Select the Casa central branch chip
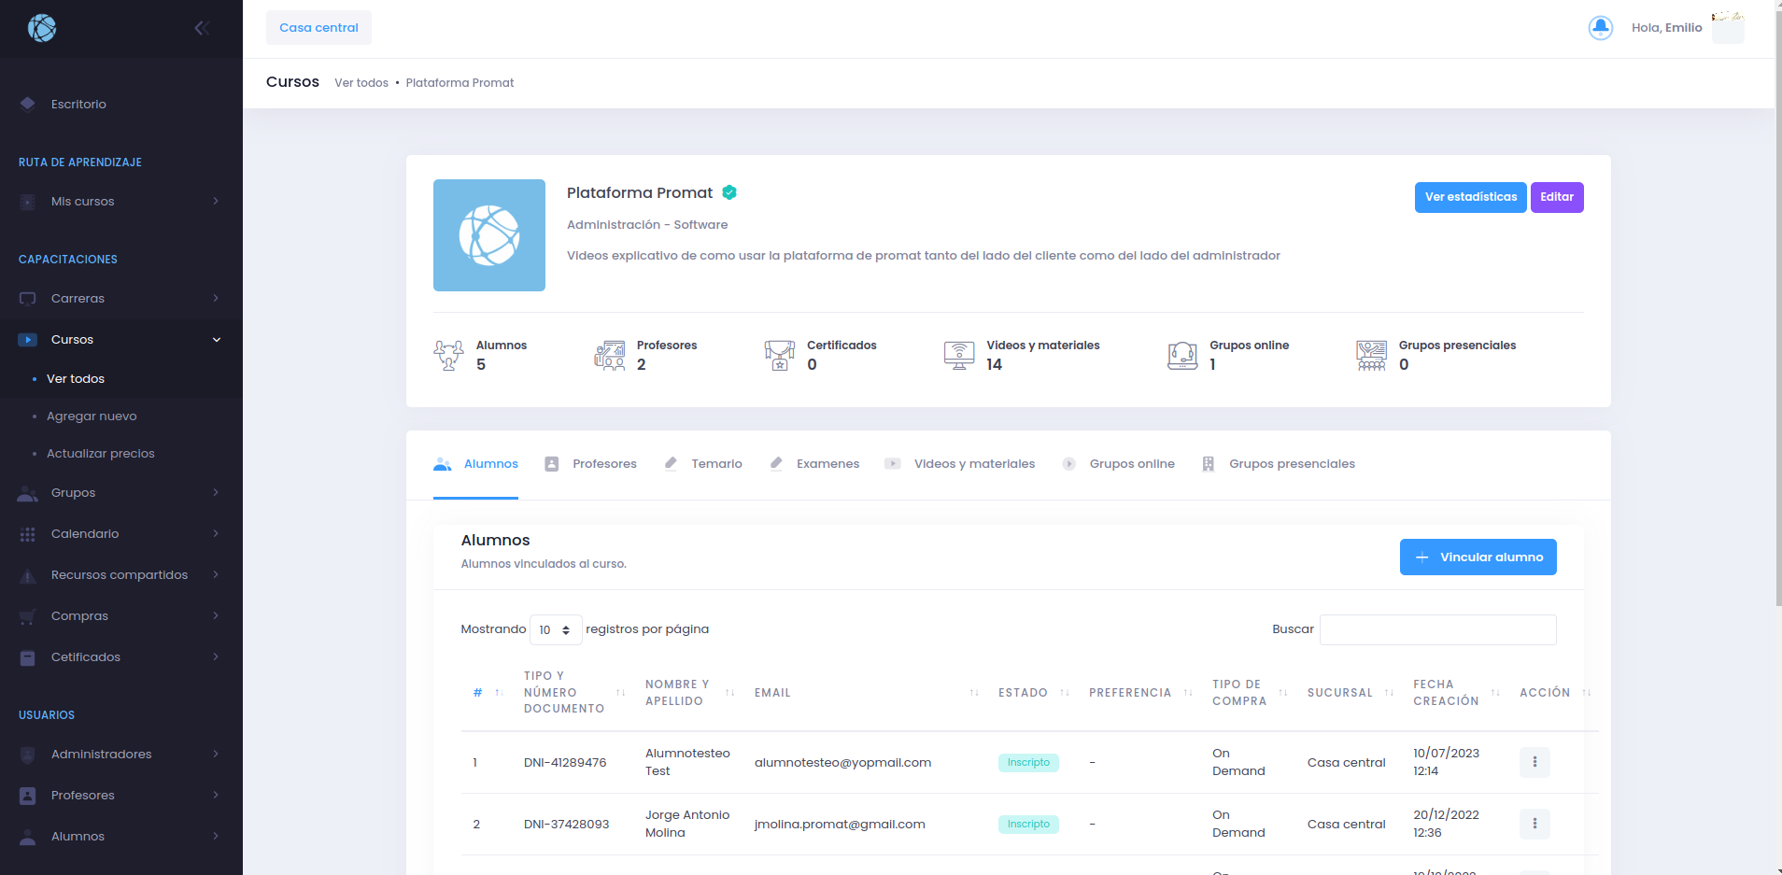 [x=318, y=27]
